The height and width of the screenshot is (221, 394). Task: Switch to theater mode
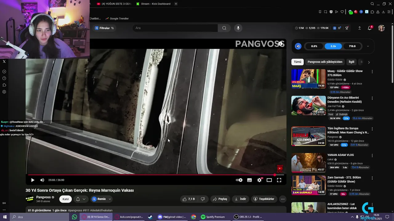[269, 180]
